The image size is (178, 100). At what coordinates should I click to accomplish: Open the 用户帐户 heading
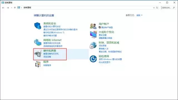tap(104, 24)
